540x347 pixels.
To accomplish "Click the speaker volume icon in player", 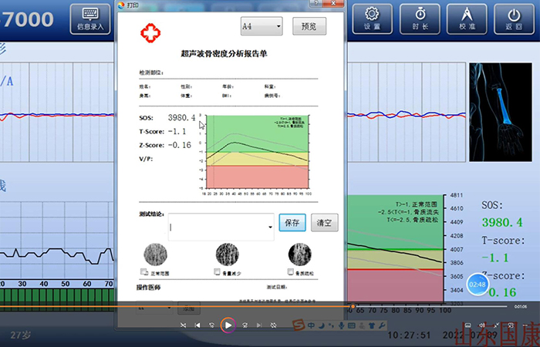I will pos(482,325).
